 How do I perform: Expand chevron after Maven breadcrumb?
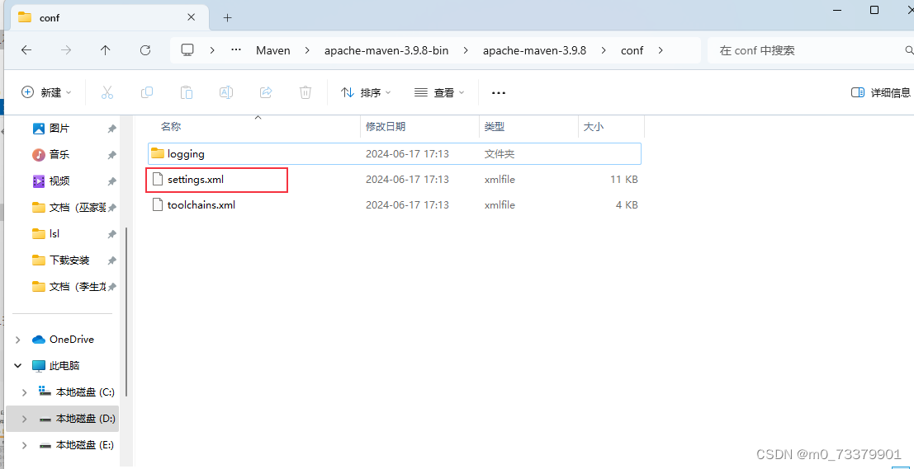tap(307, 50)
